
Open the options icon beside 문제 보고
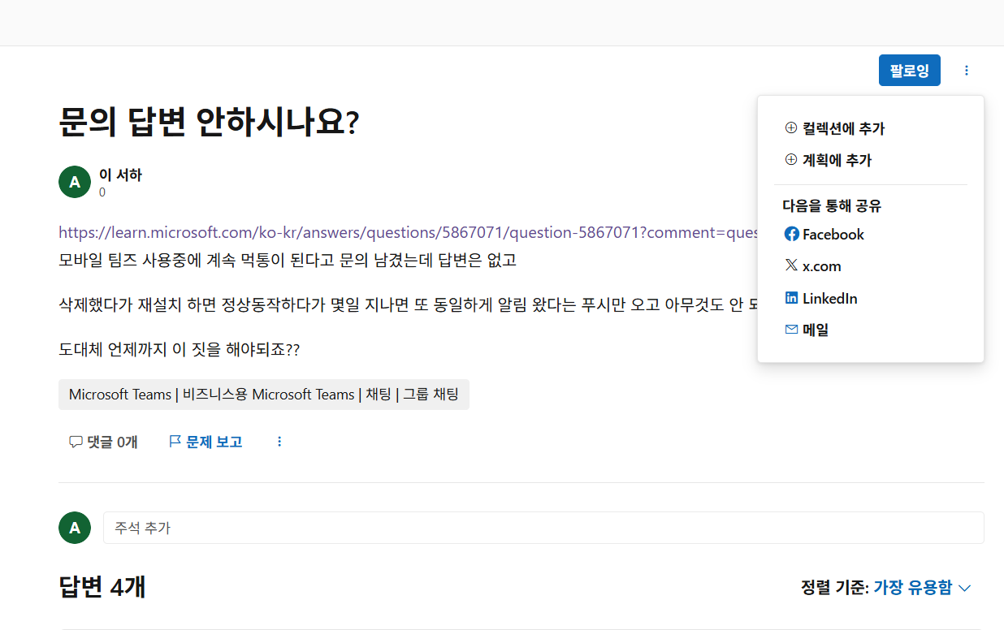279,442
